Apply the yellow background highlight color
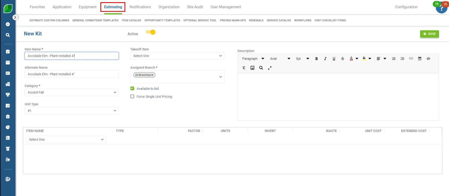 pyautogui.click(x=364, y=59)
